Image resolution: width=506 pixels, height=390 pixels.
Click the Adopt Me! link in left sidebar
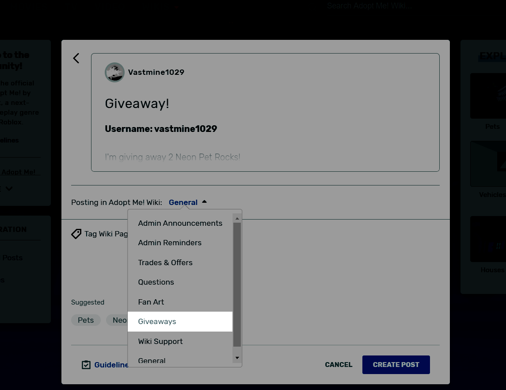(19, 172)
